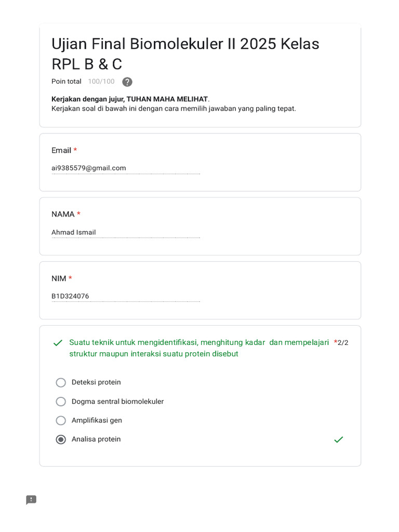399x532 pixels.
Task: Select the Deteksi protein radio button
Action: (61, 383)
